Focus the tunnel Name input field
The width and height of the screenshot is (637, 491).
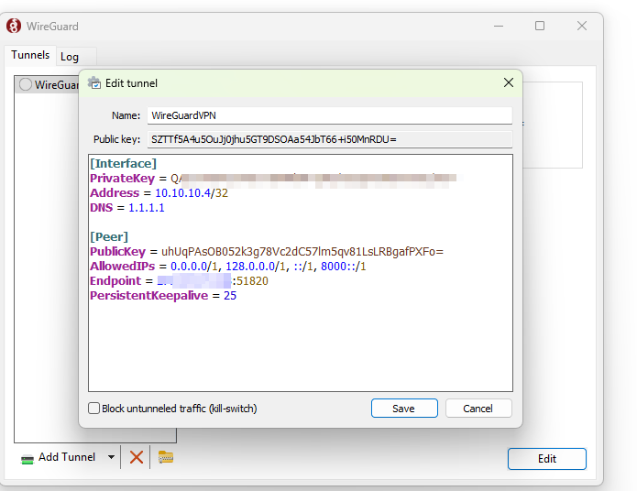point(329,115)
